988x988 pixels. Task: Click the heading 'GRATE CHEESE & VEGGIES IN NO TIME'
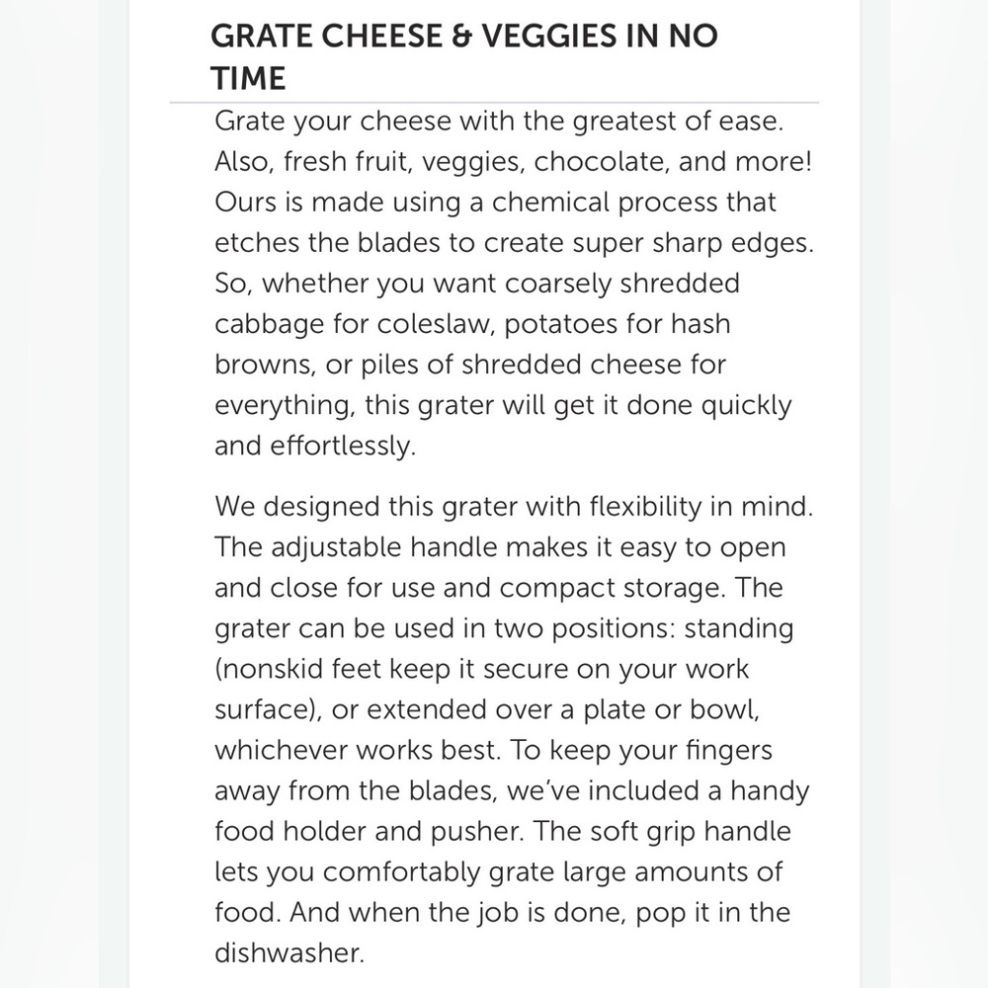pyautogui.click(x=463, y=56)
